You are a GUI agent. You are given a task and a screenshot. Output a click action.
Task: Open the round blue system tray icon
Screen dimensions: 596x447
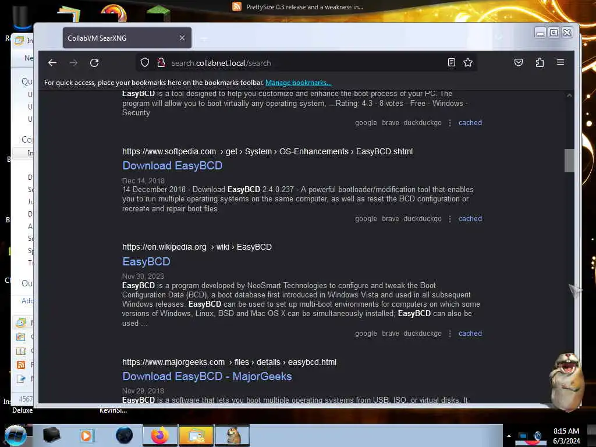tap(537, 435)
